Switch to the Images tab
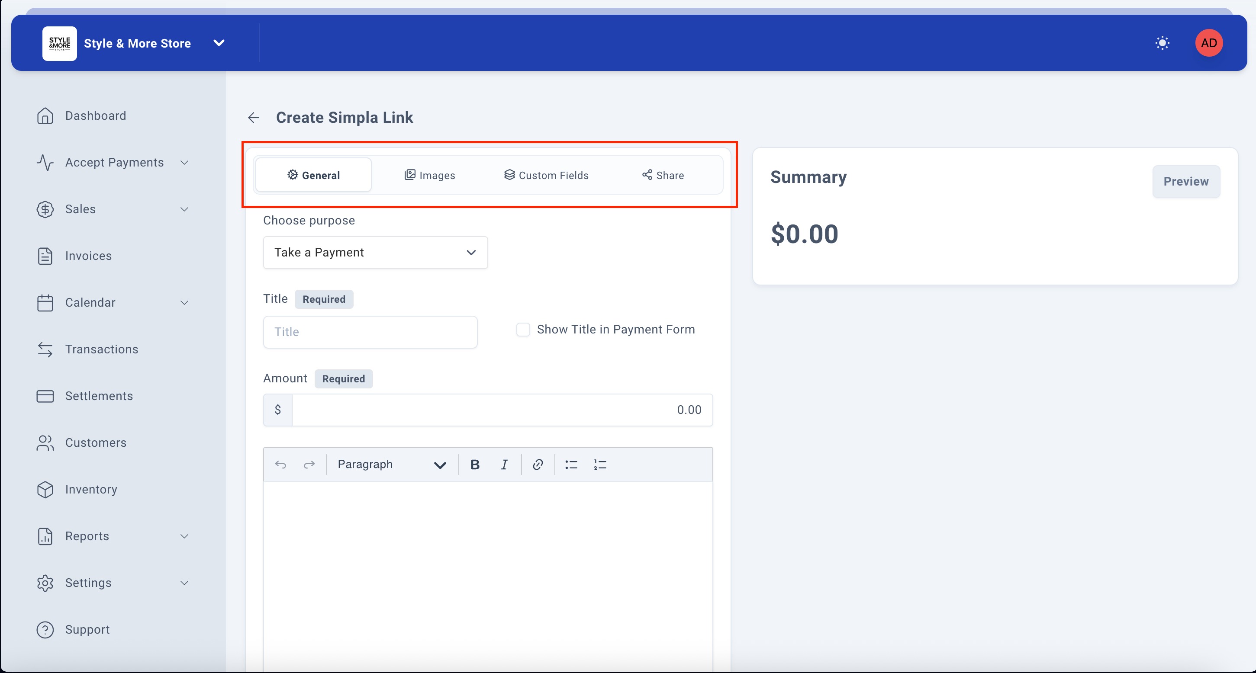The width and height of the screenshot is (1256, 673). (x=429, y=175)
